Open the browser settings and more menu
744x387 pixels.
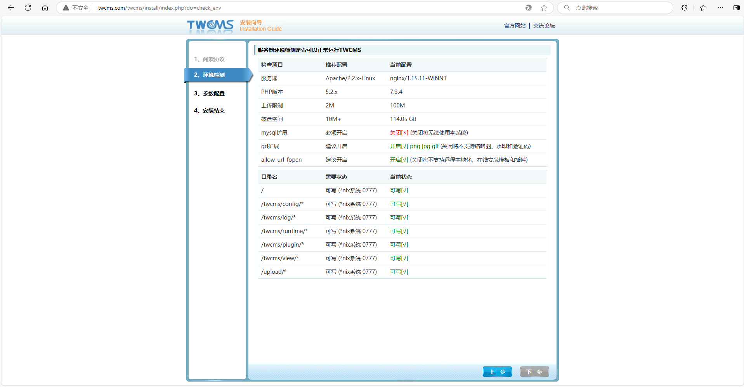(720, 8)
